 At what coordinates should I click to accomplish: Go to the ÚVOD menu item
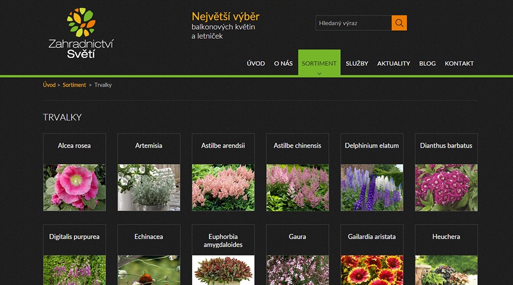(256, 64)
